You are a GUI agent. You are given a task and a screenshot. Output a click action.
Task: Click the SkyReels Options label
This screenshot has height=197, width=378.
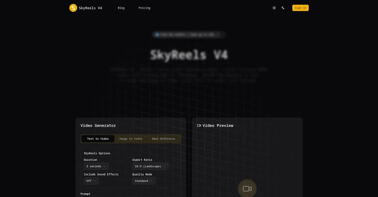click(97, 153)
